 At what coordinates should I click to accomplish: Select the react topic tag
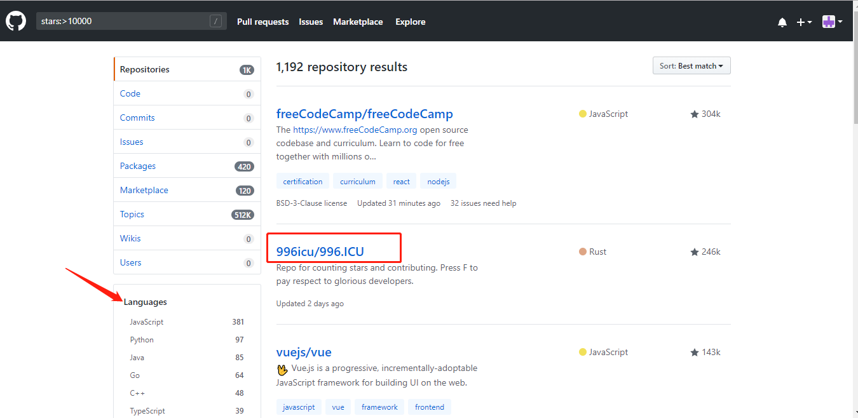(x=401, y=181)
